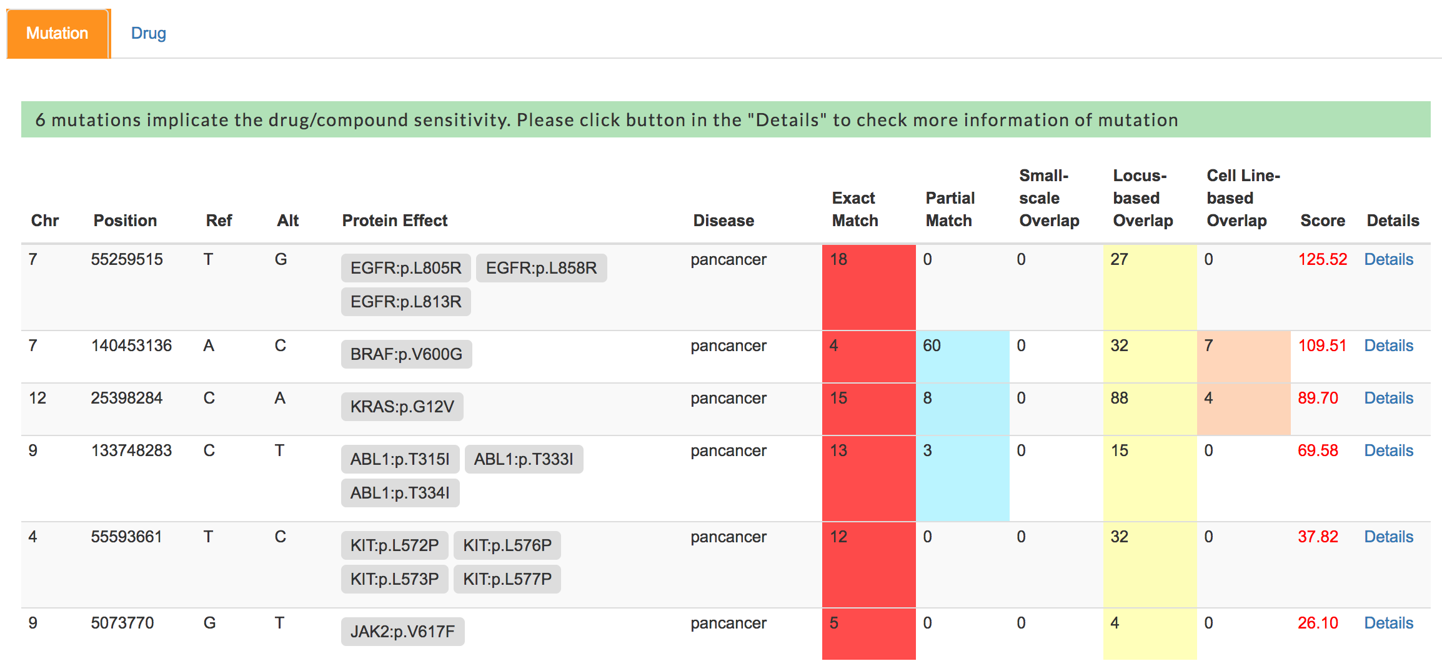The image size is (1442, 671).
Task: Select the EGFR:p.L813R protein tag
Action: coord(405,302)
